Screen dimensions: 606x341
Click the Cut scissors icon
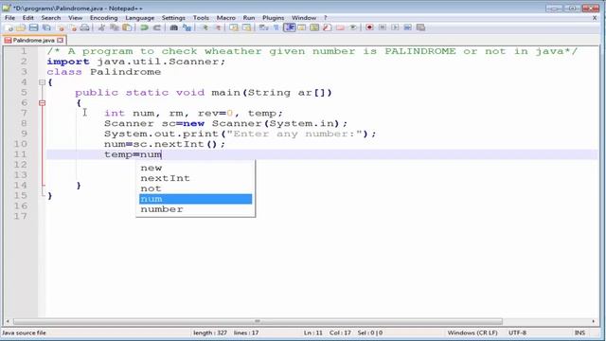[x=101, y=27]
